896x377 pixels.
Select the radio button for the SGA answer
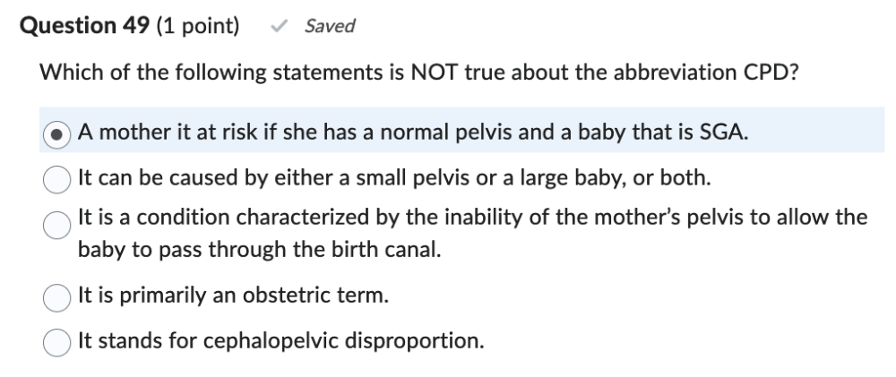point(57,134)
